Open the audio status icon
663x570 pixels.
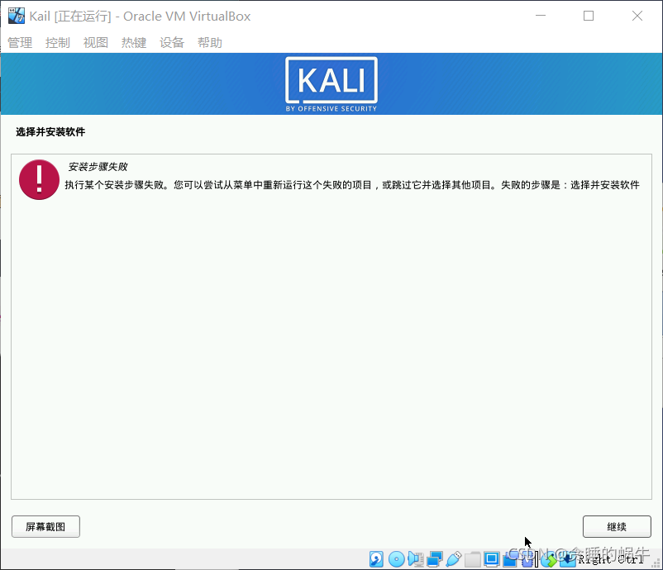(x=416, y=559)
